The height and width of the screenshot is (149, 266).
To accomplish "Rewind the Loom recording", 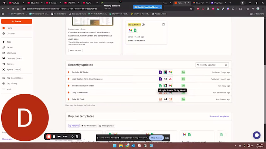I will tap(59, 137).
